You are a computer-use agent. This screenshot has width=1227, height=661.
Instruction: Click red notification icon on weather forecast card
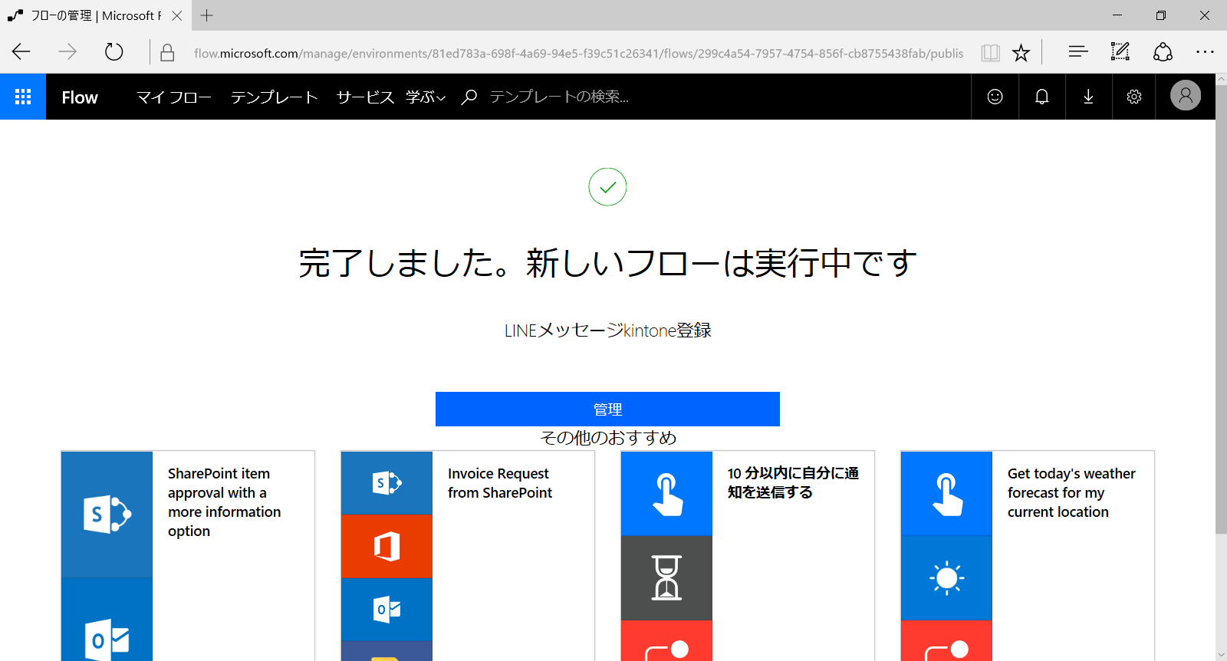click(x=946, y=641)
